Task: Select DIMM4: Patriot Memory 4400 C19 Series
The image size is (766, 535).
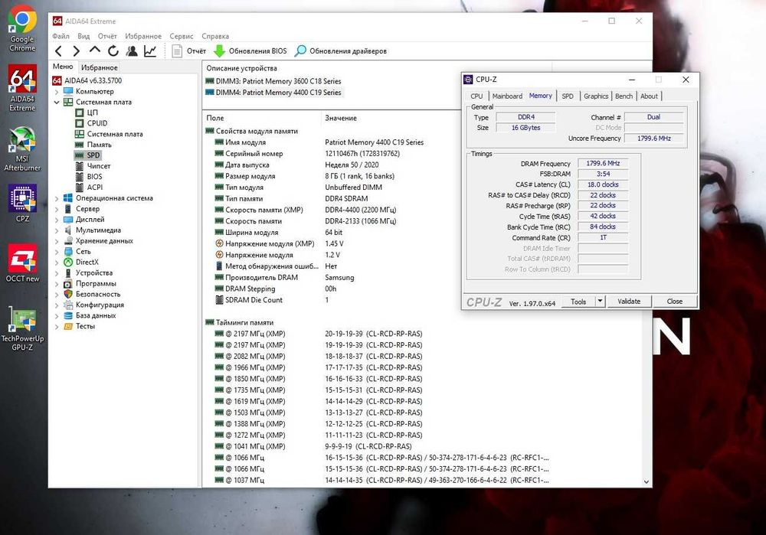Action: [273, 93]
